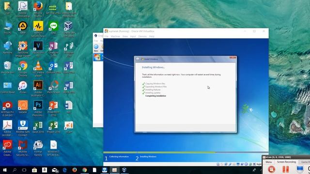This screenshot has height=174, width=310.
Task: Open the oCam Menu tab
Action: point(268,162)
